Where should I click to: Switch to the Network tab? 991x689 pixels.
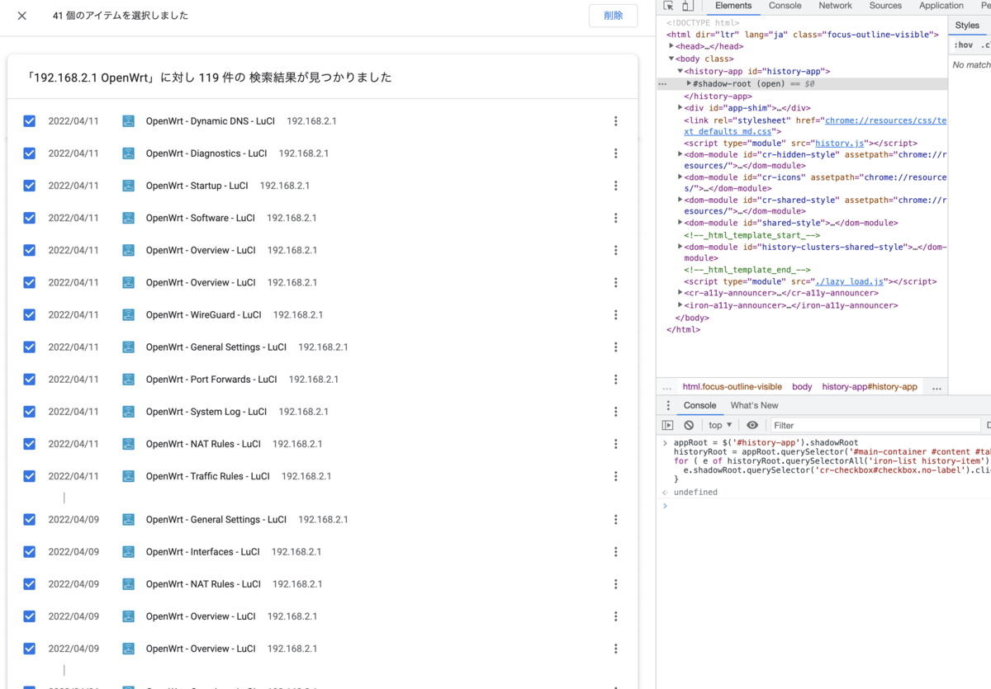pos(836,6)
